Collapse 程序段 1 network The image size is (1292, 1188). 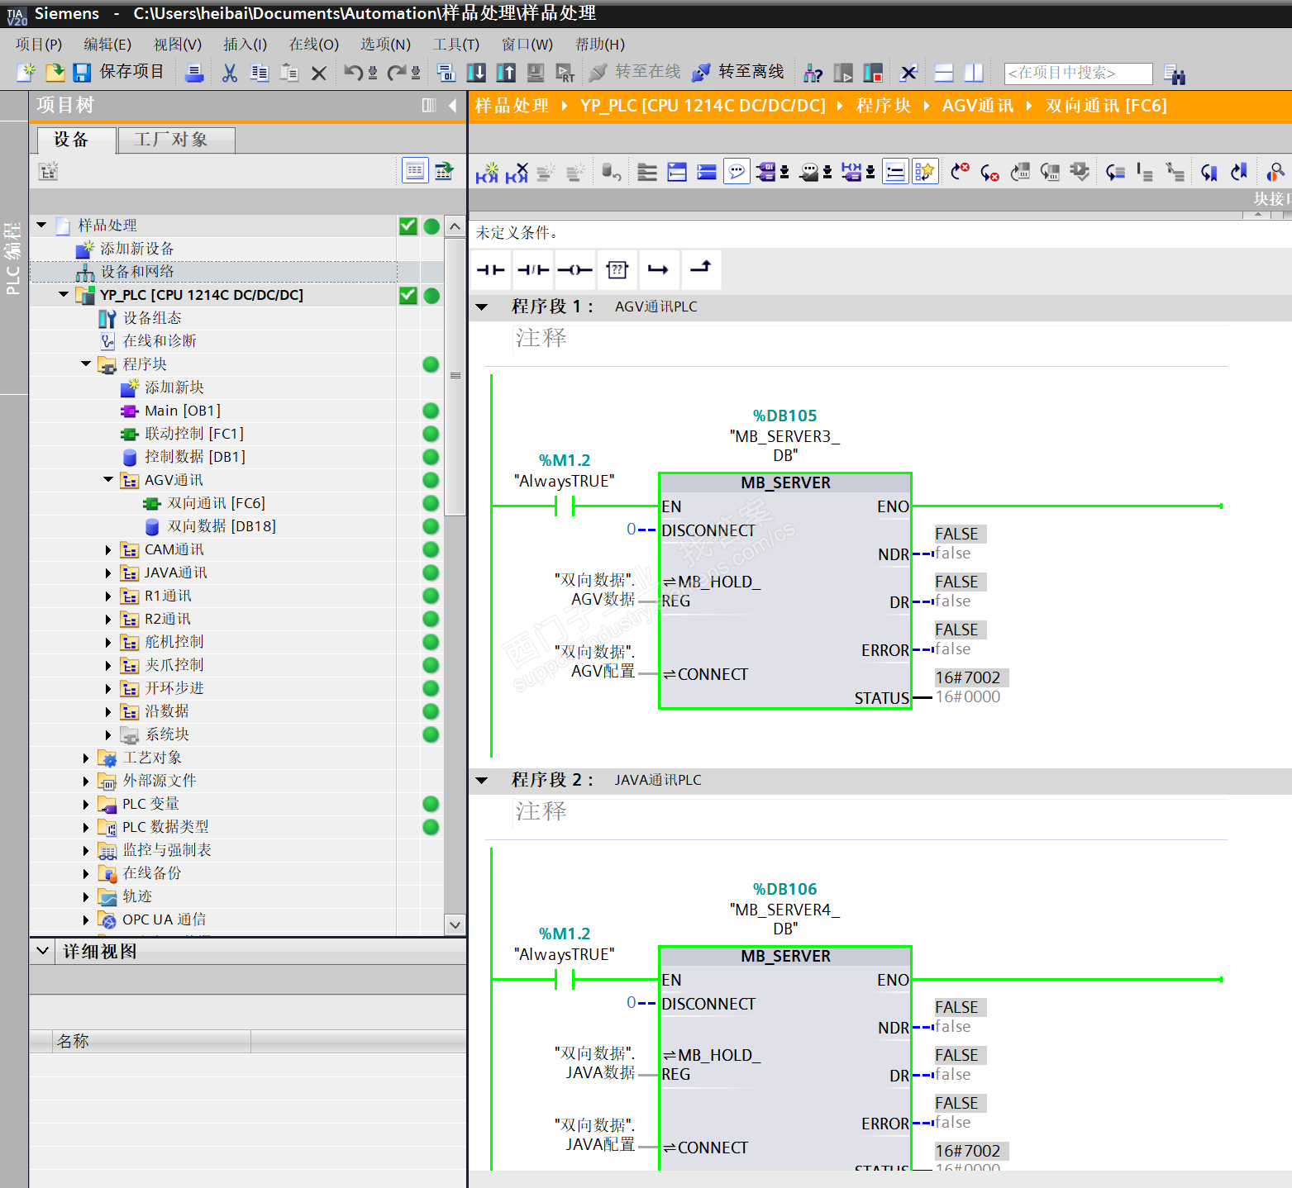coord(482,307)
